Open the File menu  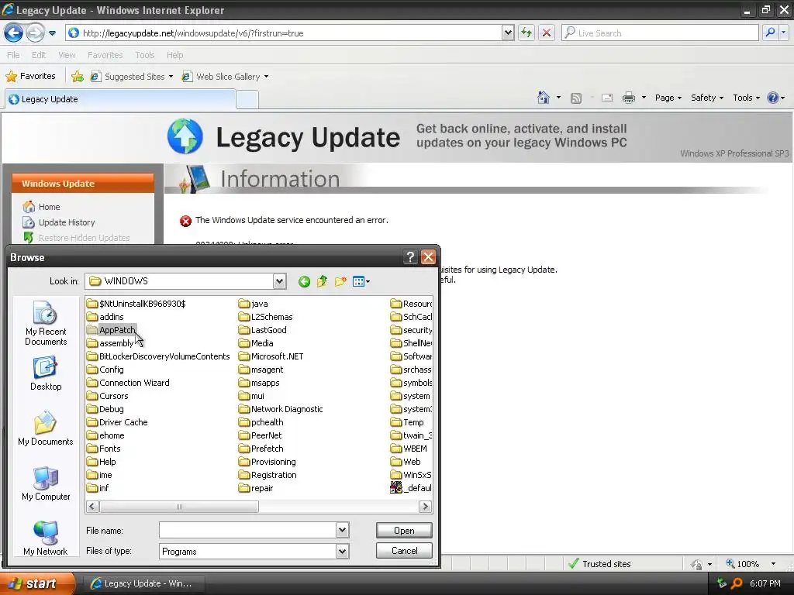tap(13, 55)
